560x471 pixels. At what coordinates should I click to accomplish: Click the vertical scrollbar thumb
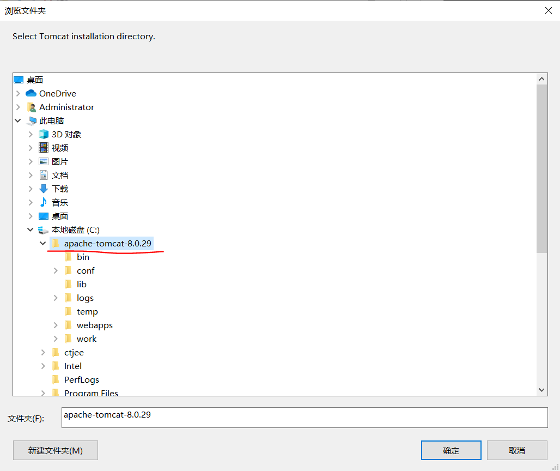(x=542, y=168)
